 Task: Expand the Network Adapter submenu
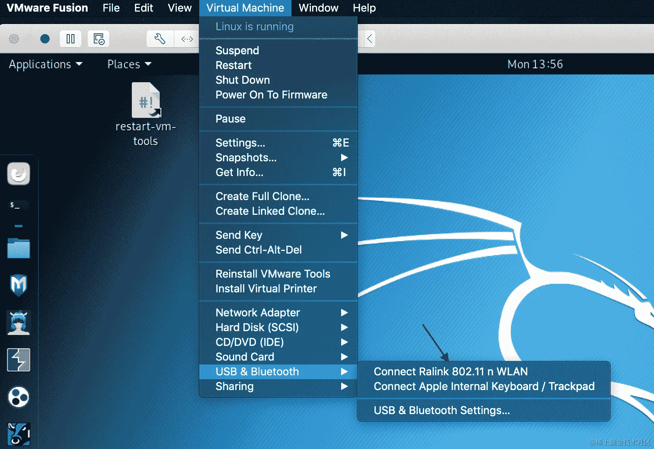[x=278, y=313]
